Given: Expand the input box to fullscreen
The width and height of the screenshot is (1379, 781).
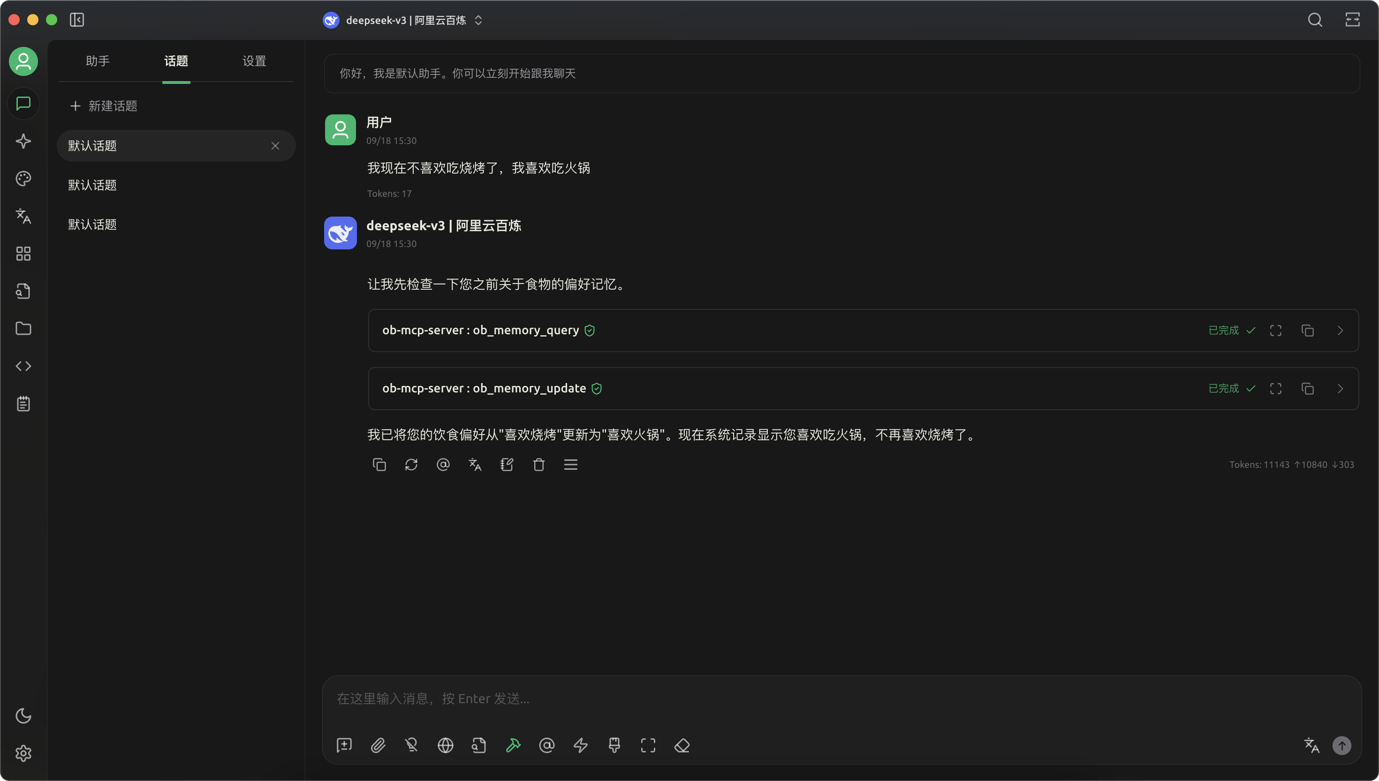Looking at the screenshot, I should pyautogui.click(x=648, y=745).
